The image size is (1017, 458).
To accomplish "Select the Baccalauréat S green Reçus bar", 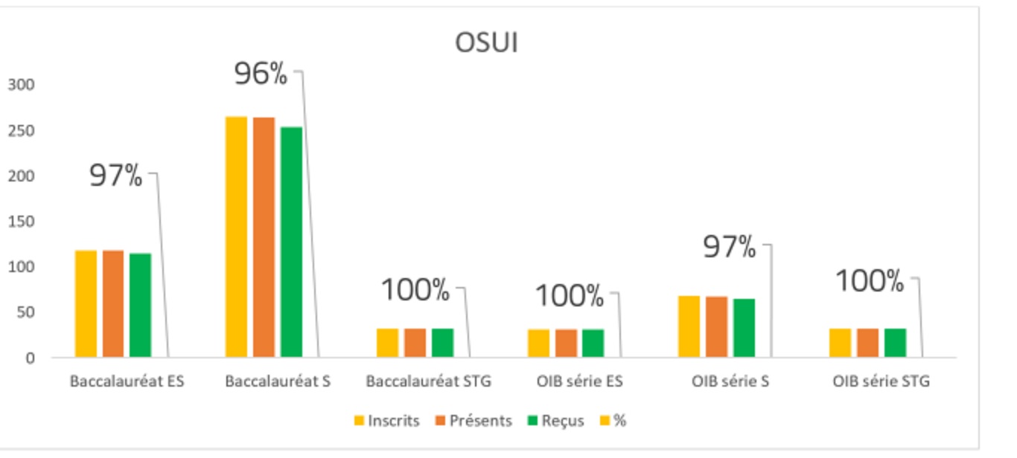I will click(291, 242).
